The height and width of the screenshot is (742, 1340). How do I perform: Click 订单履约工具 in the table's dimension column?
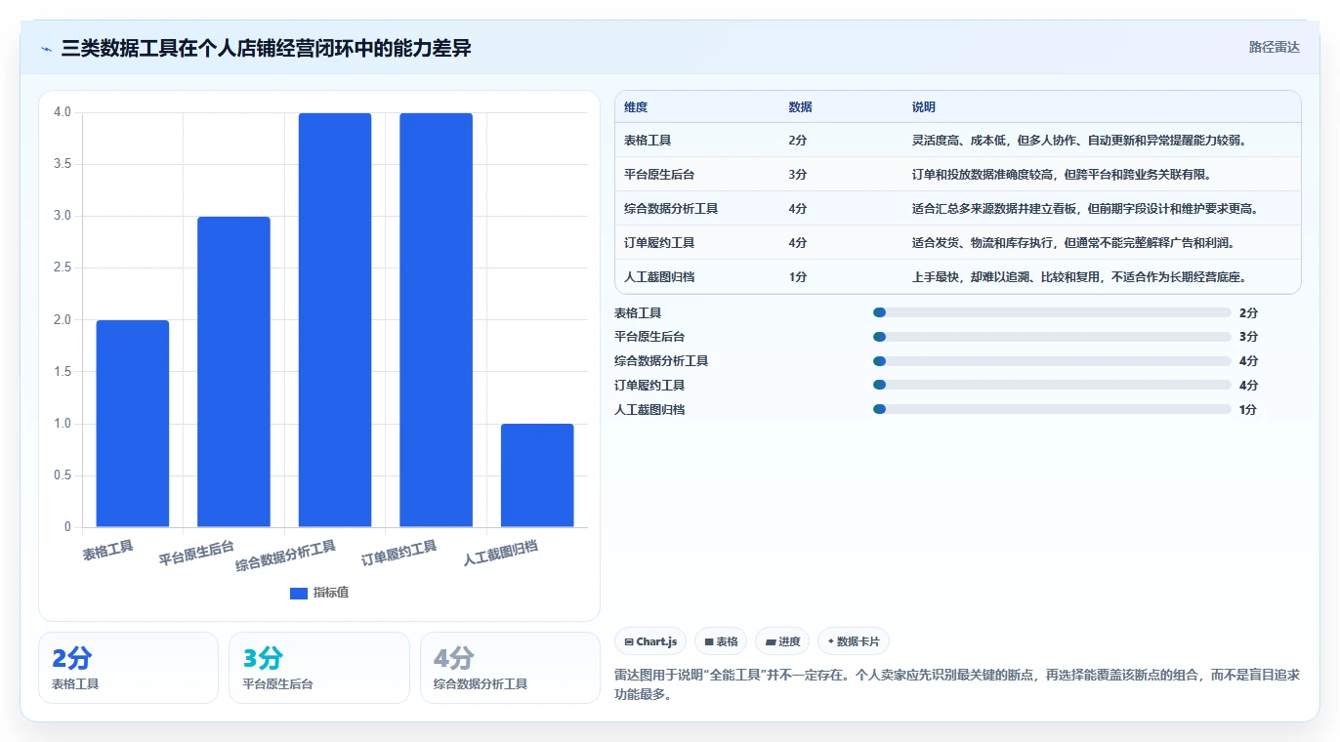pyautogui.click(x=659, y=243)
